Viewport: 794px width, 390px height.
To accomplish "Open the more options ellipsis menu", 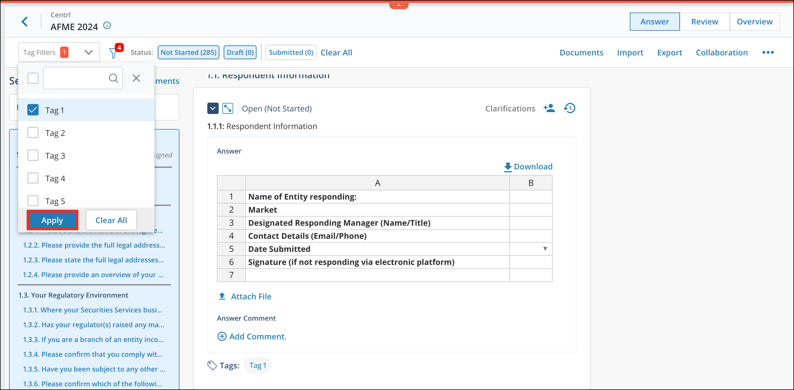I will (x=768, y=52).
